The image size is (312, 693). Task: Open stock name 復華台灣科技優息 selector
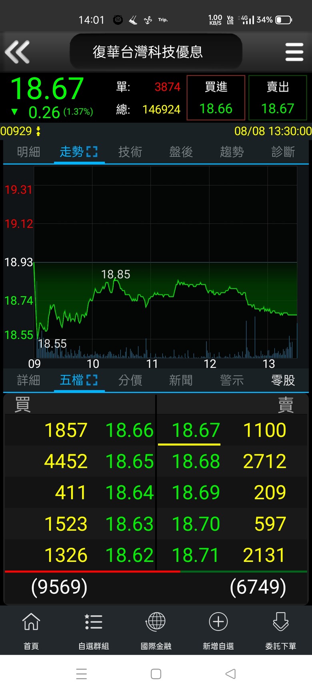[x=156, y=52]
